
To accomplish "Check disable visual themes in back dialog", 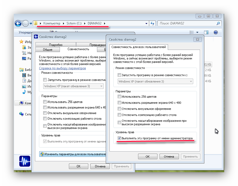I will (x=45, y=113).
